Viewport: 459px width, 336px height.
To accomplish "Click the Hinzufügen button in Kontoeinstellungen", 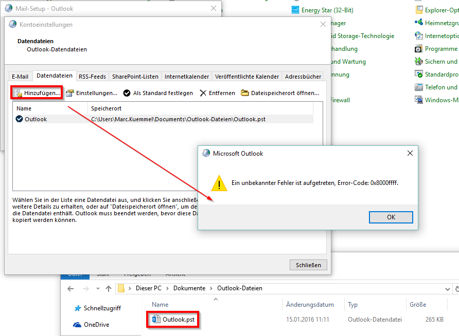I will click(37, 92).
